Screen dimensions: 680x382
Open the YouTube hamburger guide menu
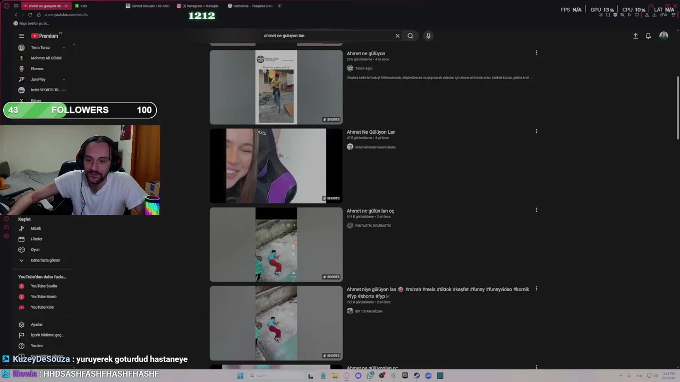21,36
